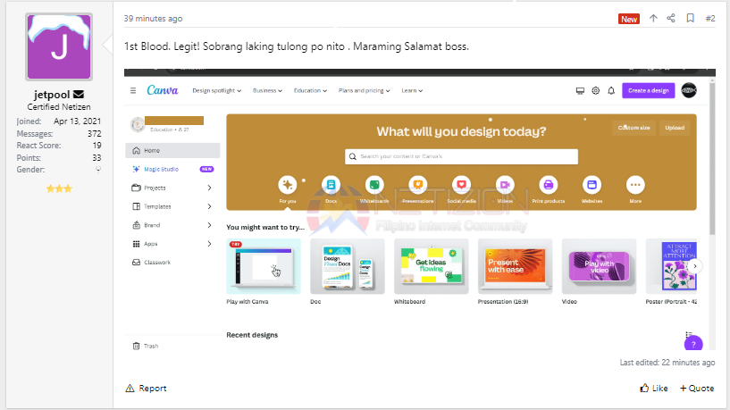
Task: Click the Canva search field
Action: click(x=461, y=156)
